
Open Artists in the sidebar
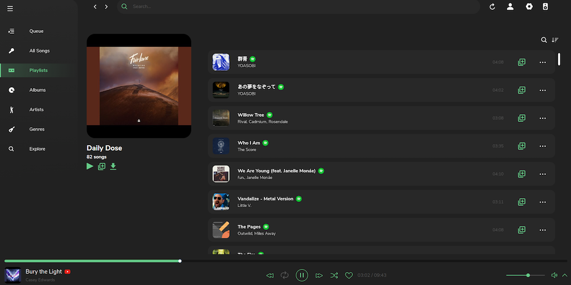pos(38,110)
